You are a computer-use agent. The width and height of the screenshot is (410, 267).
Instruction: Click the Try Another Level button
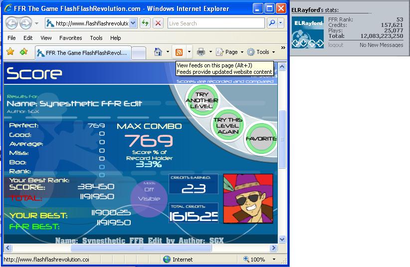click(x=202, y=100)
